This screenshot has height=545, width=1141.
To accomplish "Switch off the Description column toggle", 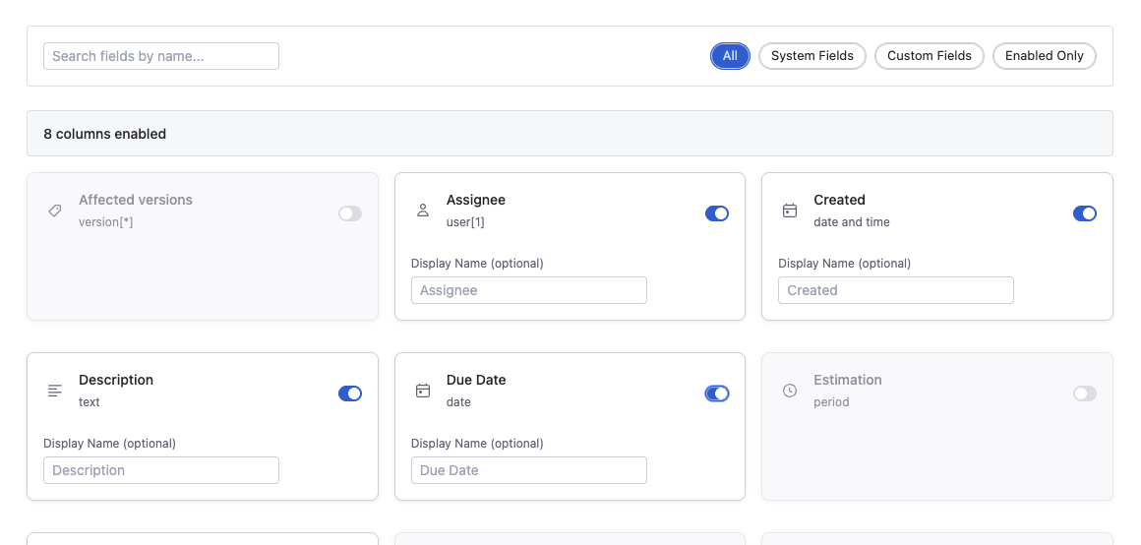I will click(x=350, y=394).
